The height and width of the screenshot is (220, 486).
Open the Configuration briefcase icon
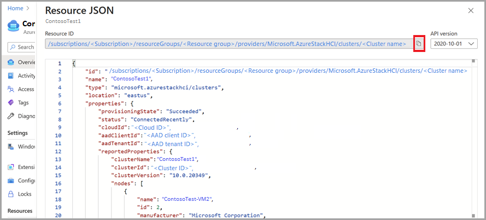click(11, 181)
